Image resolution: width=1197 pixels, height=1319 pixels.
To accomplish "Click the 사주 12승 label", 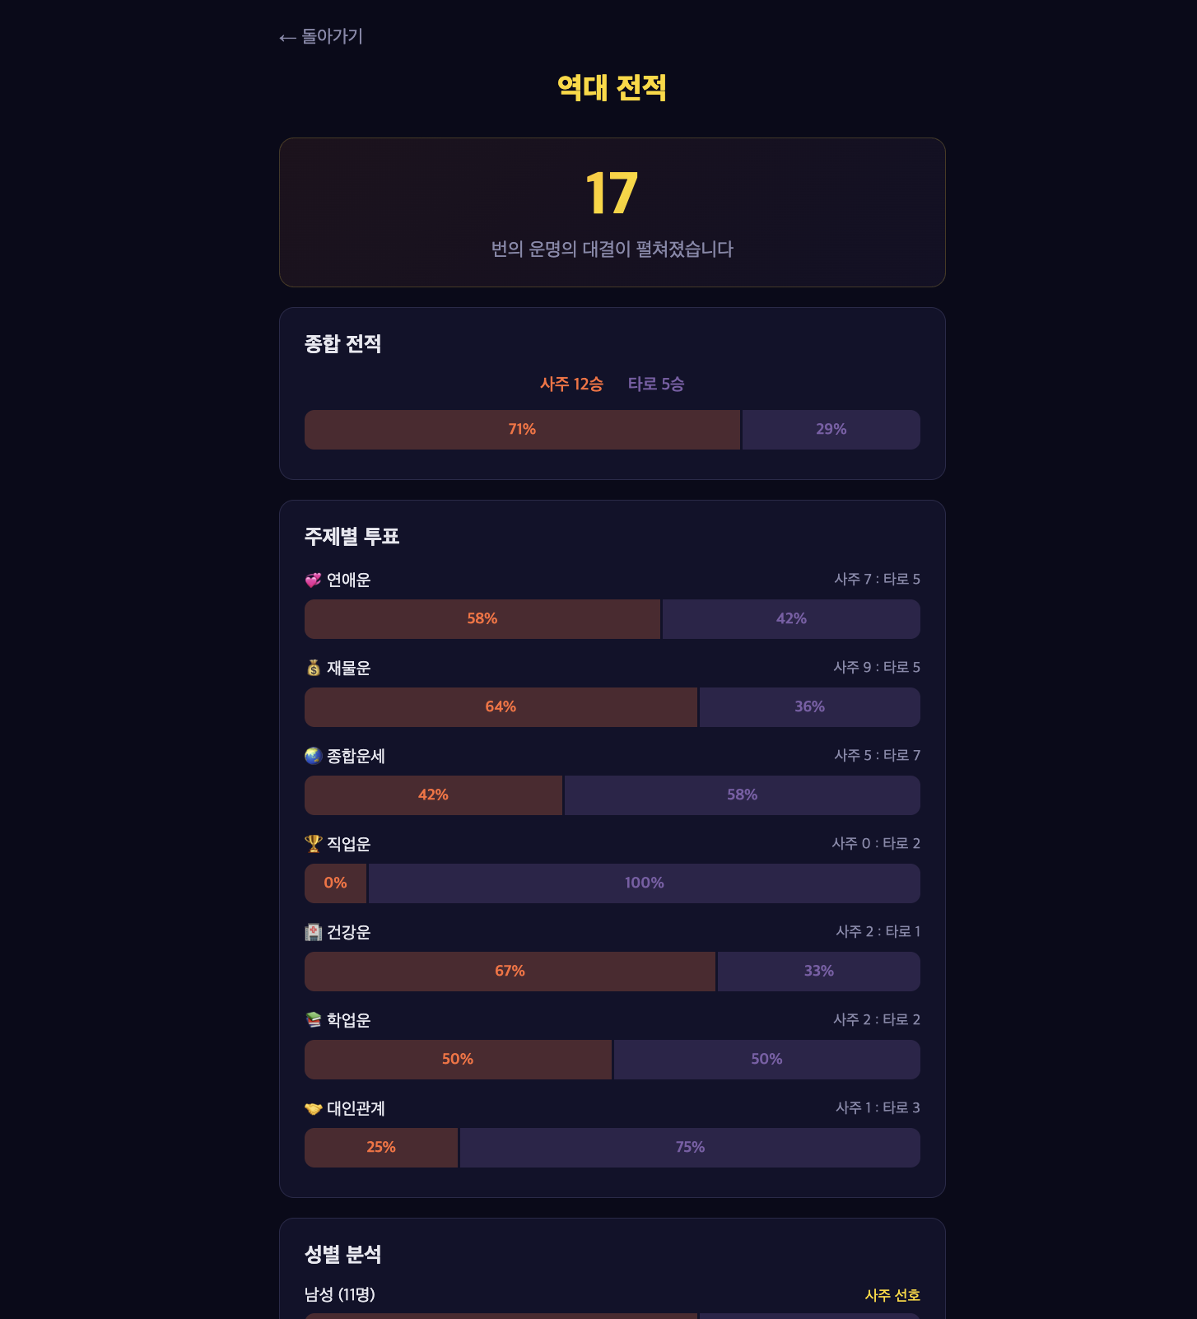I will [571, 385].
